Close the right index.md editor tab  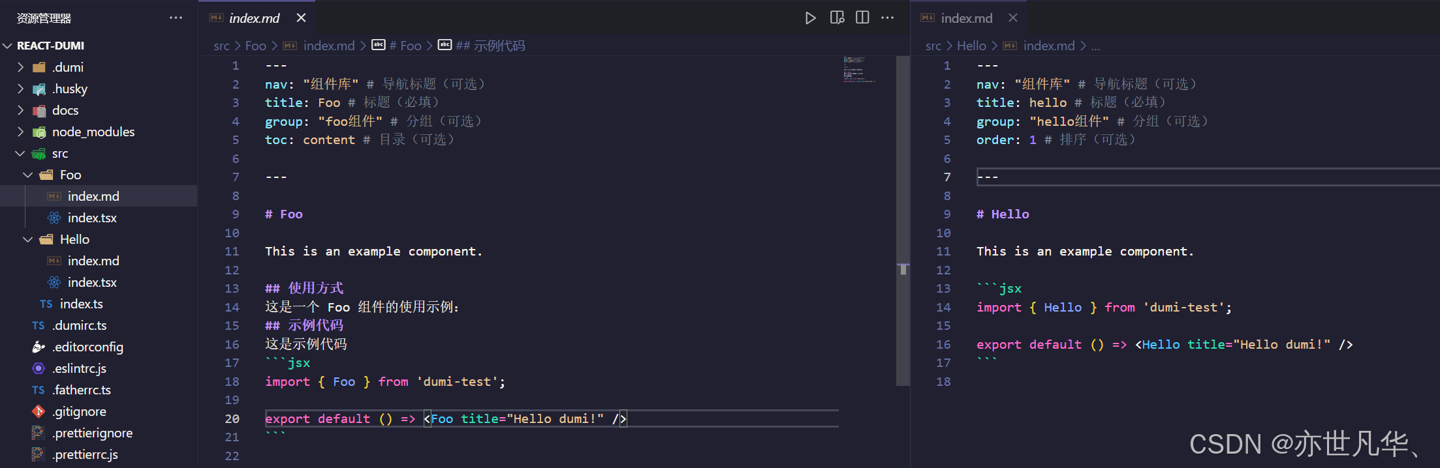1012,18
